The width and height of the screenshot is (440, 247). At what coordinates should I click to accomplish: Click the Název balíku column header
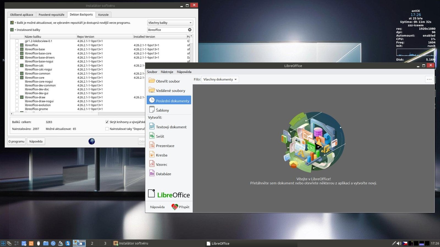pos(50,37)
